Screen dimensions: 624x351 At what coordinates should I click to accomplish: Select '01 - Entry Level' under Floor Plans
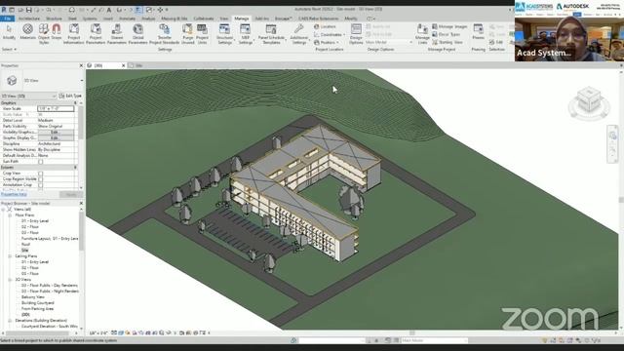pyautogui.click(x=35, y=221)
